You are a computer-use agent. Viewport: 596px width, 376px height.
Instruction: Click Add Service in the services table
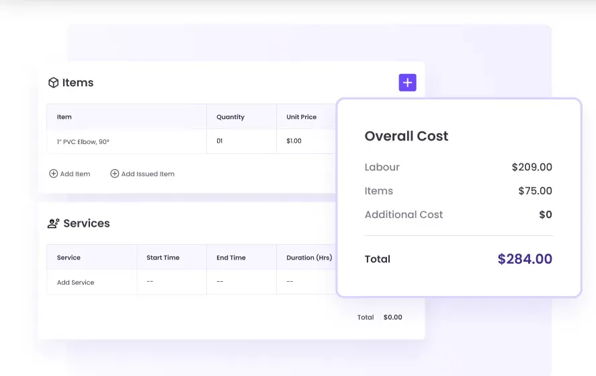coord(75,283)
